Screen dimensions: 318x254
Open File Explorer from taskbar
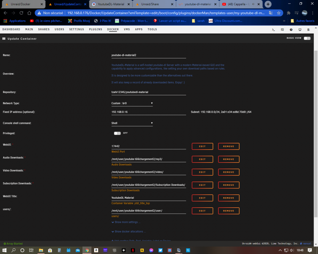click(41, 250)
